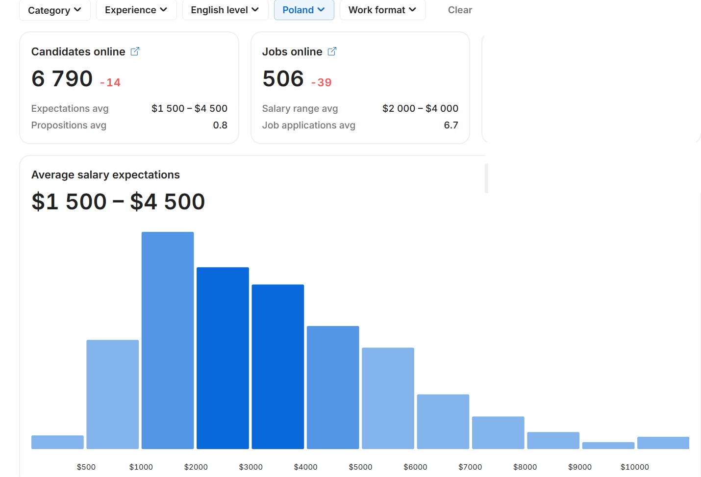Click the $7000–$8000 histogram bar

click(x=498, y=432)
